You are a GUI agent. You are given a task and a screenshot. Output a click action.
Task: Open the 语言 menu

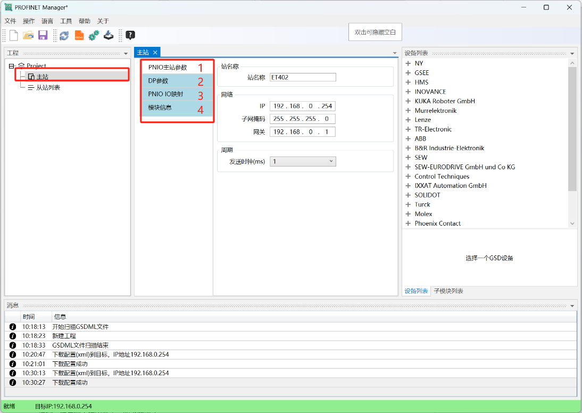click(x=47, y=21)
